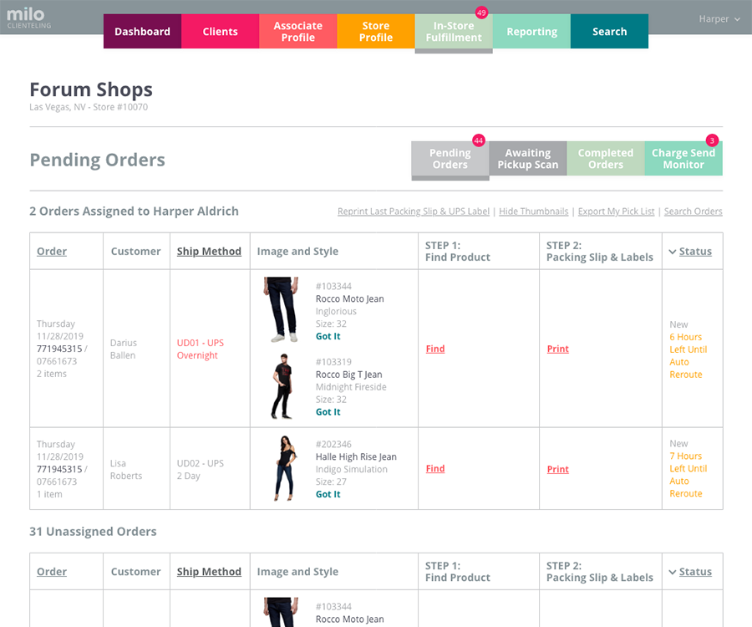Click the 1 item count in Lisa Roberts' order

49,494
